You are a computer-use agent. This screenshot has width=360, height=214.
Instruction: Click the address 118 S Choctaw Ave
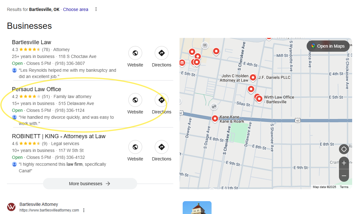(78, 56)
